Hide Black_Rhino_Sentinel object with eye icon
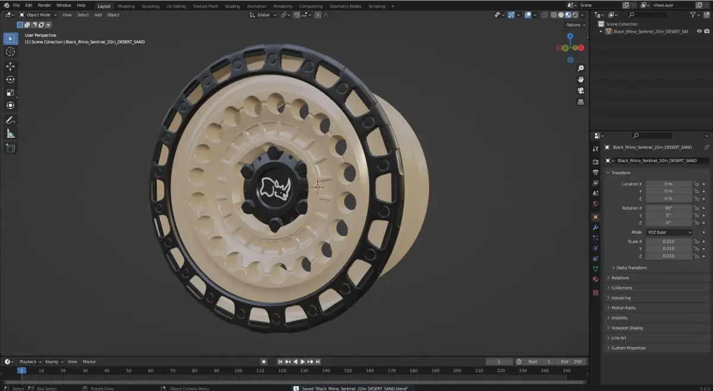This screenshot has width=713, height=391. pyautogui.click(x=699, y=31)
